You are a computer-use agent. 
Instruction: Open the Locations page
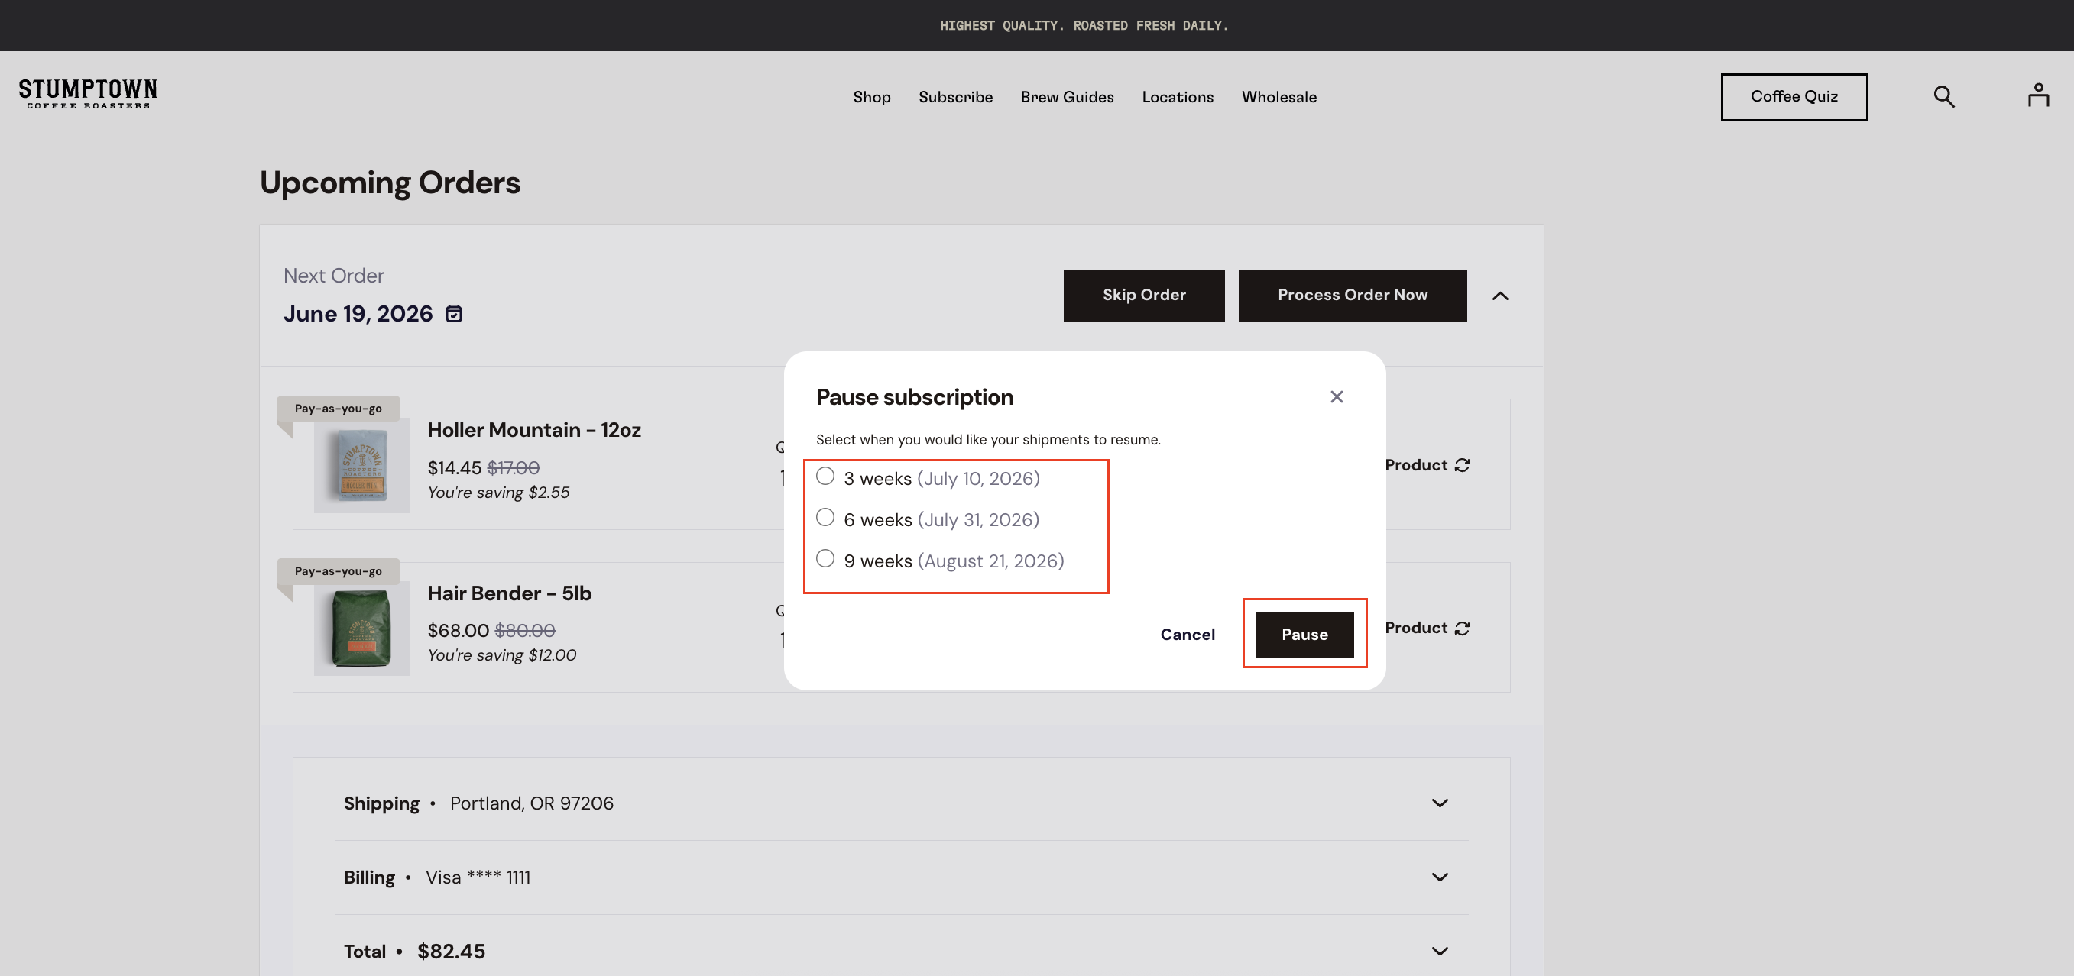pos(1178,96)
